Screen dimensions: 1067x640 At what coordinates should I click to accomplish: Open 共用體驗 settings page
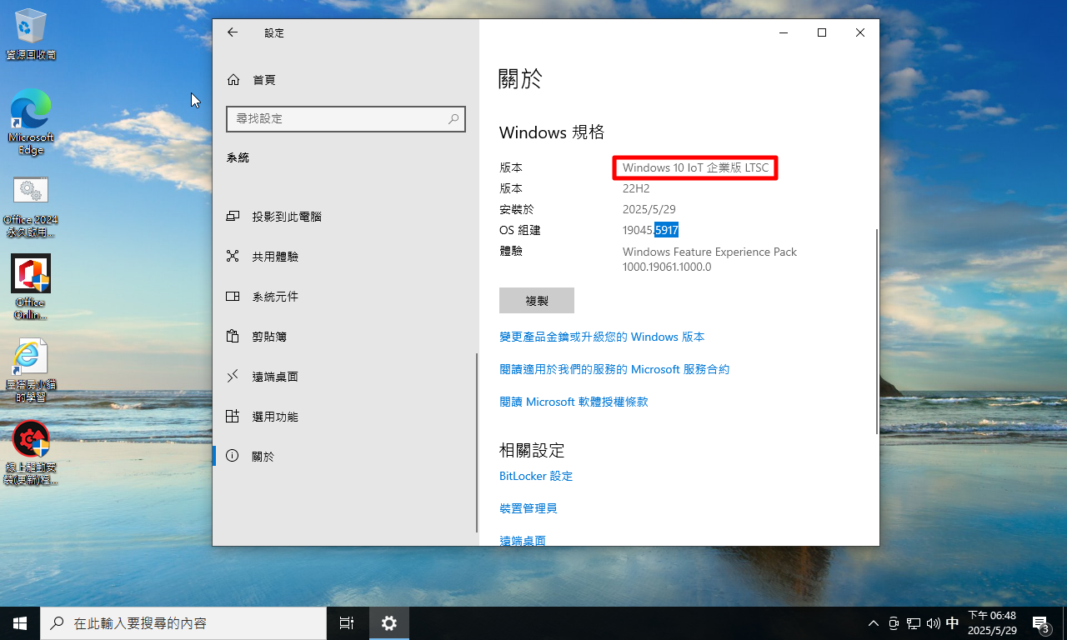click(345, 257)
